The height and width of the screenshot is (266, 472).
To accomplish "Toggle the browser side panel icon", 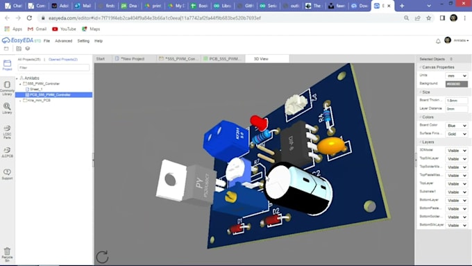I will click(442, 18).
